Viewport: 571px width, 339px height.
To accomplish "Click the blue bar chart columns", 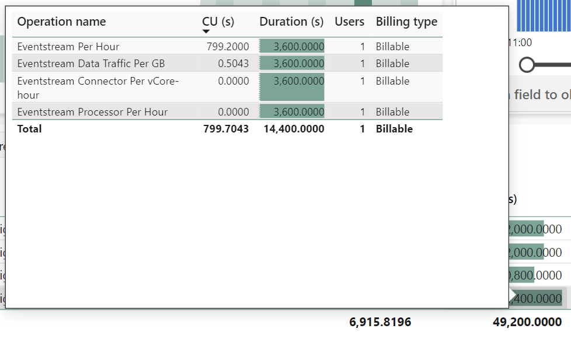I will [543, 15].
